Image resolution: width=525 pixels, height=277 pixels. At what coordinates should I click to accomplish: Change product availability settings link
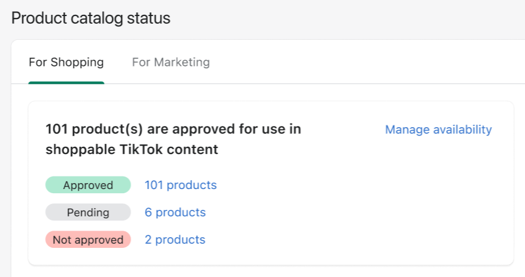pos(438,130)
